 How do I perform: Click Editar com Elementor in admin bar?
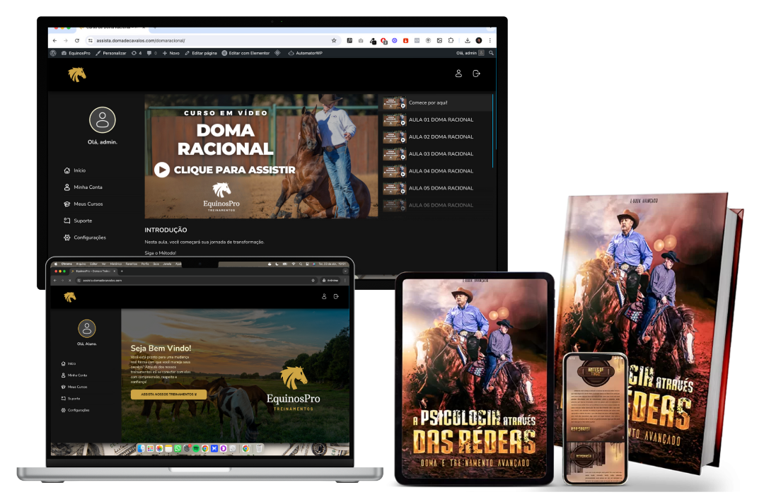click(245, 53)
